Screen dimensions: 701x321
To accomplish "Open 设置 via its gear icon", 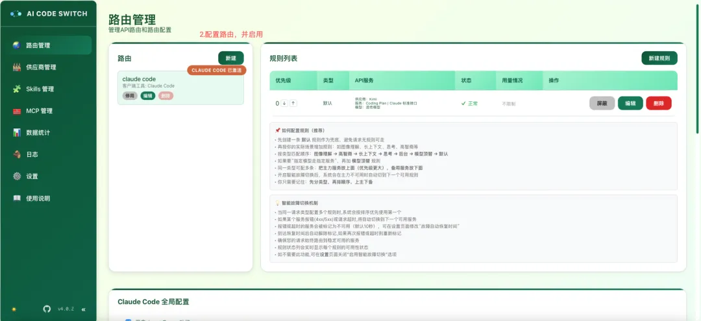I will [16, 176].
